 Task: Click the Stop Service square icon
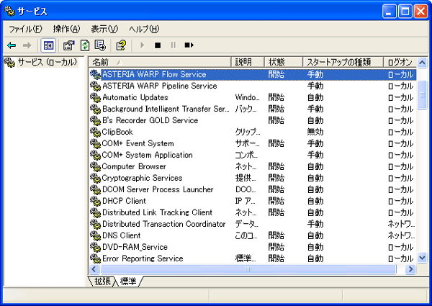[158, 45]
